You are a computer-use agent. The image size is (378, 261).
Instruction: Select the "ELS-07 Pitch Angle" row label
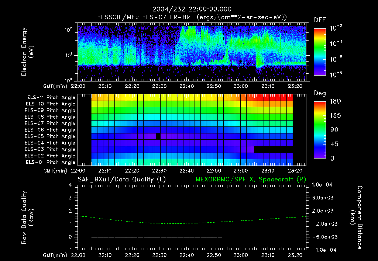click(50, 123)
